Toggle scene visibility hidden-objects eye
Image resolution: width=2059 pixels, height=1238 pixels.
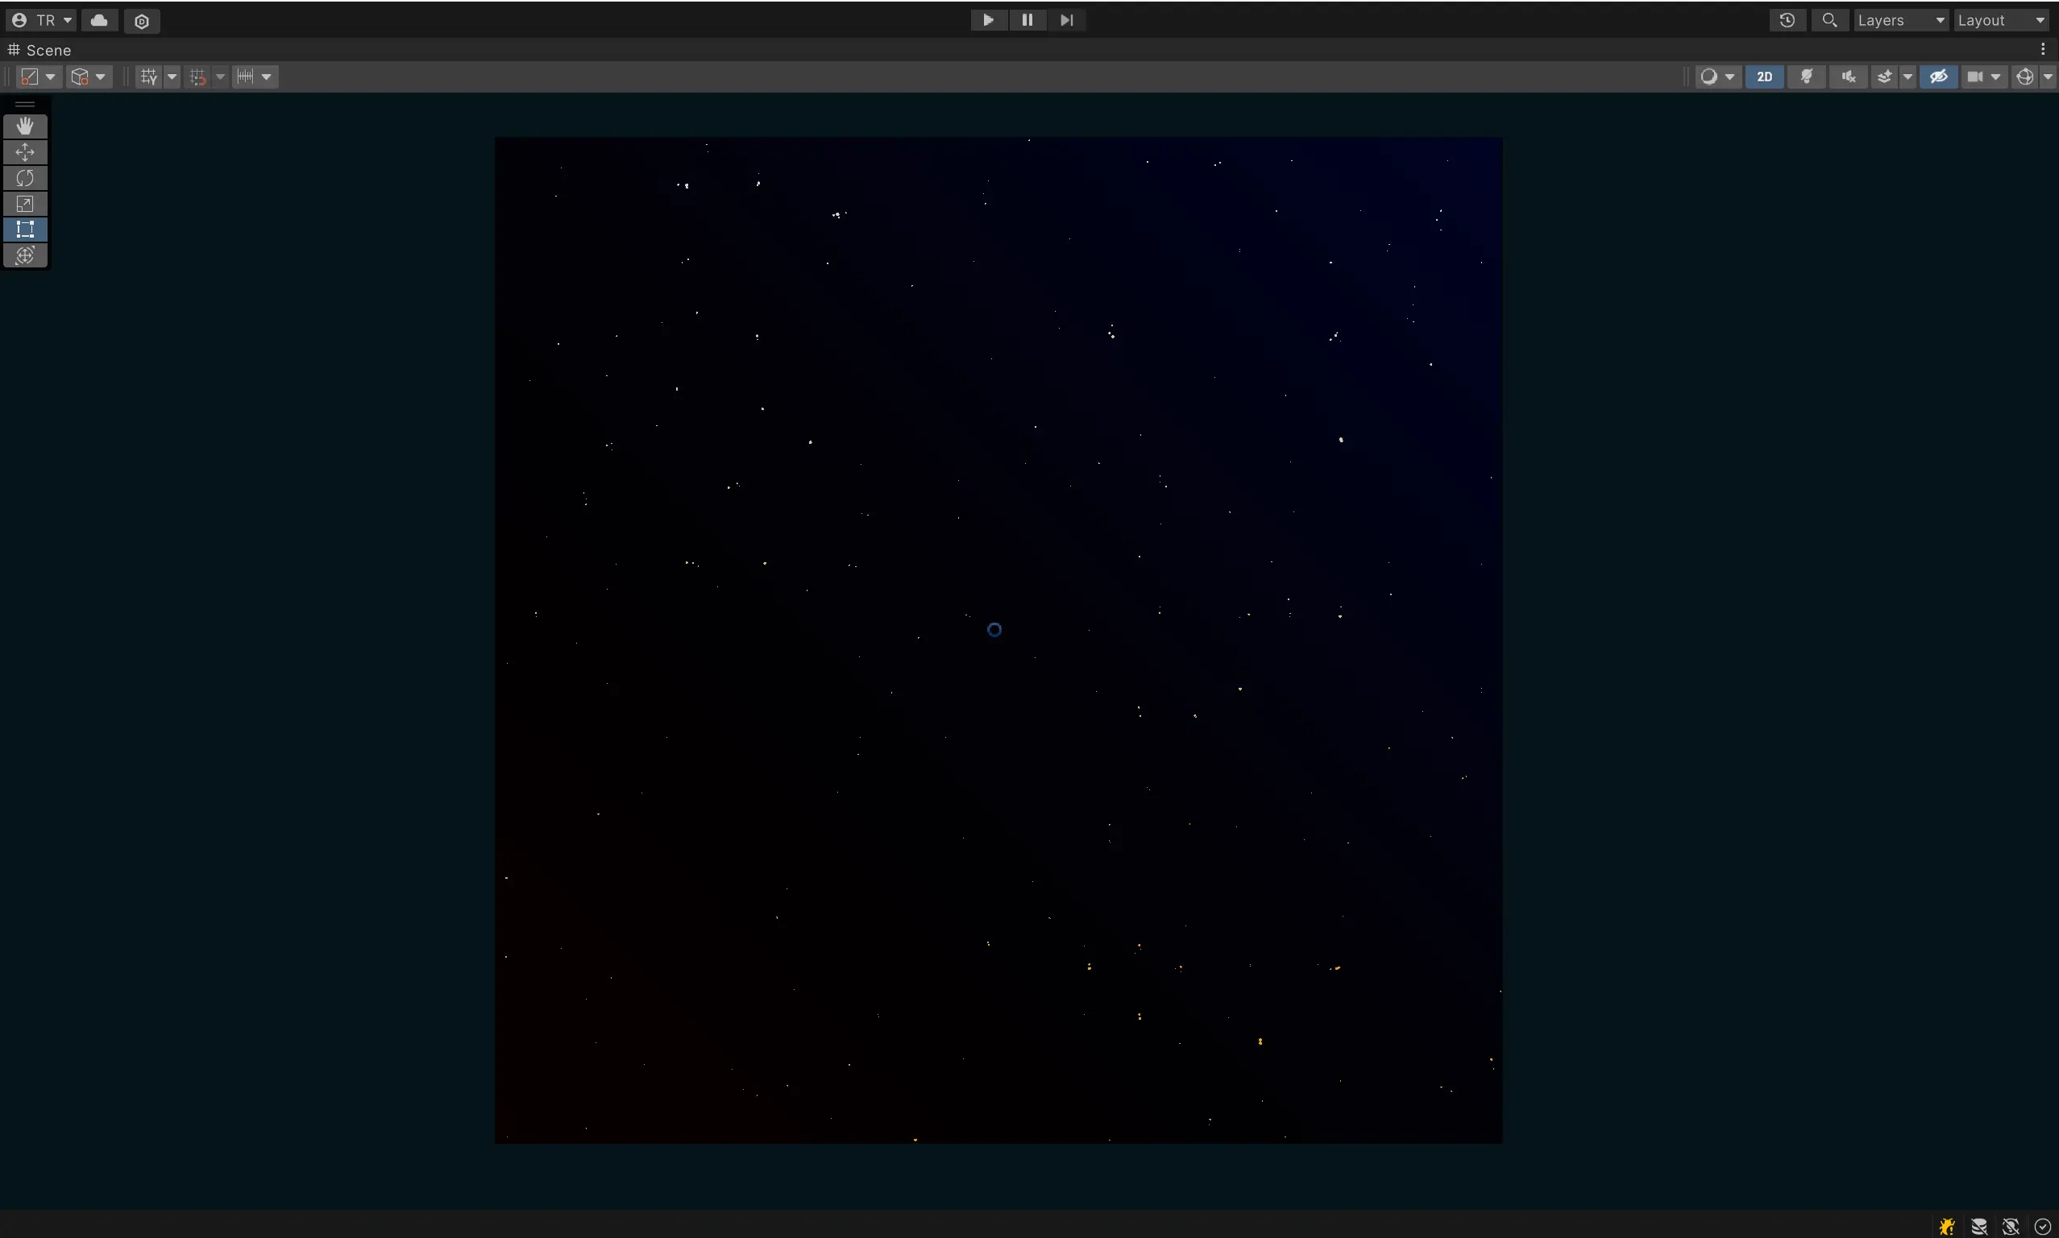tap(1938, 77)
